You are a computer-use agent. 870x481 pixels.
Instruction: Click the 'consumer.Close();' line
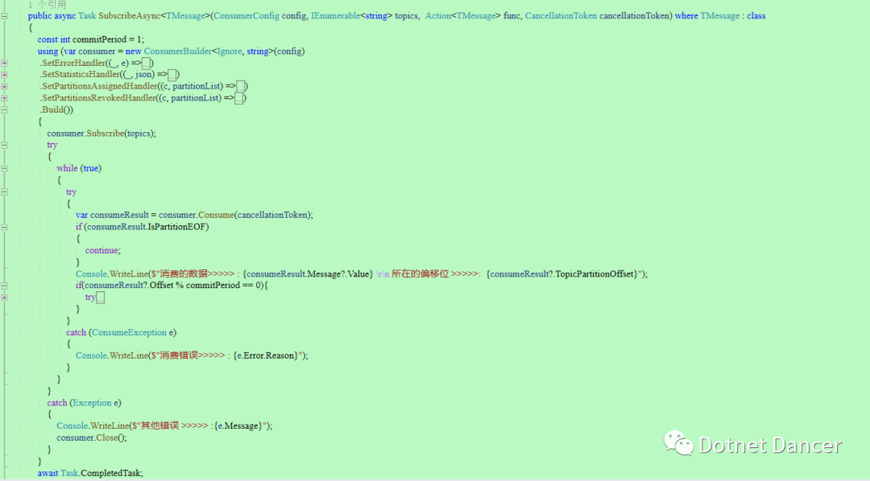click(92, 438)
